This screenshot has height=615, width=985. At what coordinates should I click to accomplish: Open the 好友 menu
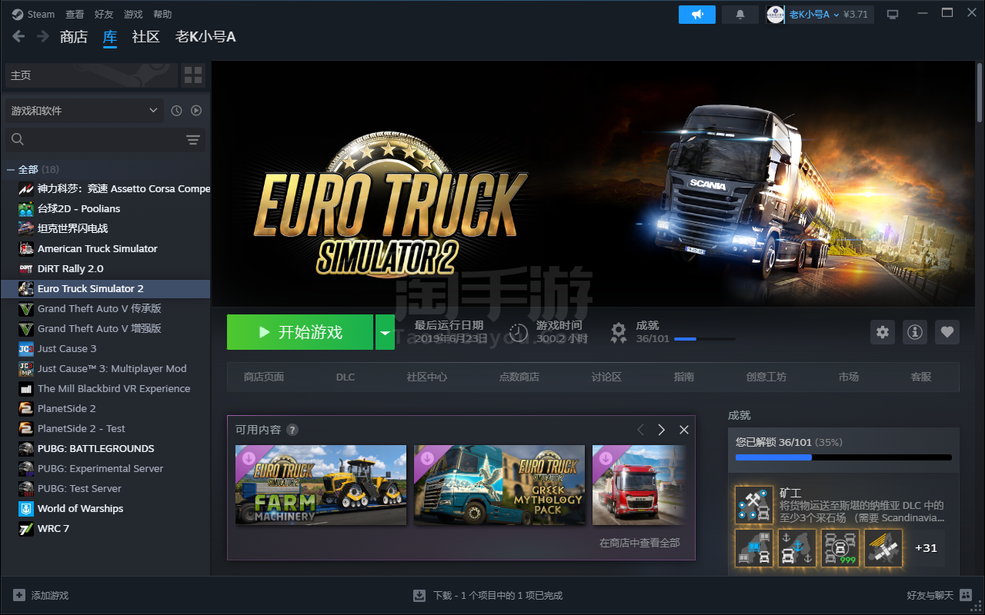tap(104, 14)
